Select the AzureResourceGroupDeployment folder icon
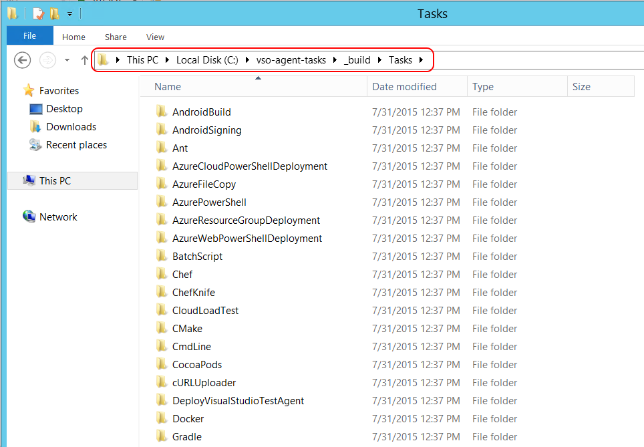The height and width of the screenshot is (447, 644). [x=162, y=220]
